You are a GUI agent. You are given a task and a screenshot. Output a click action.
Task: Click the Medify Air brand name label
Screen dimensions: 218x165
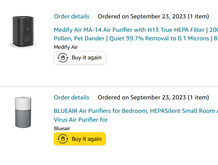[66, 47]
